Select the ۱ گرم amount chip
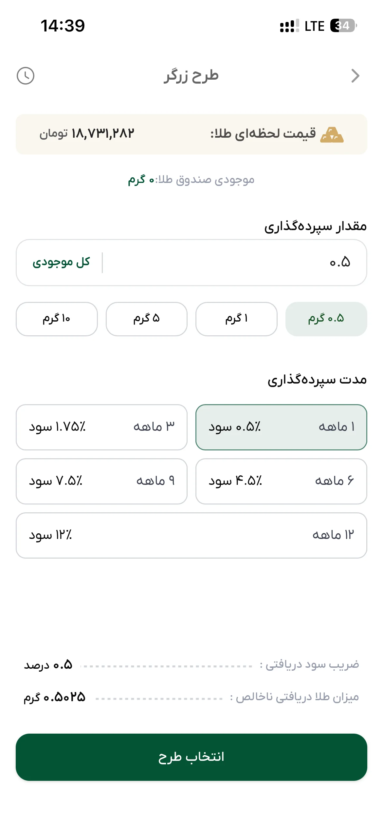Screen dimensions: 383x830 (236, 319)
